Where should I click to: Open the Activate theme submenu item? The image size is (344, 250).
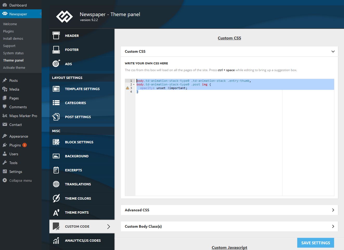(x=14, y=67)
